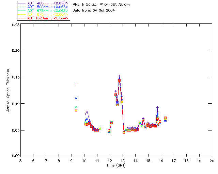
Task: Click the x-axis tick label 9
Action: 72,161
